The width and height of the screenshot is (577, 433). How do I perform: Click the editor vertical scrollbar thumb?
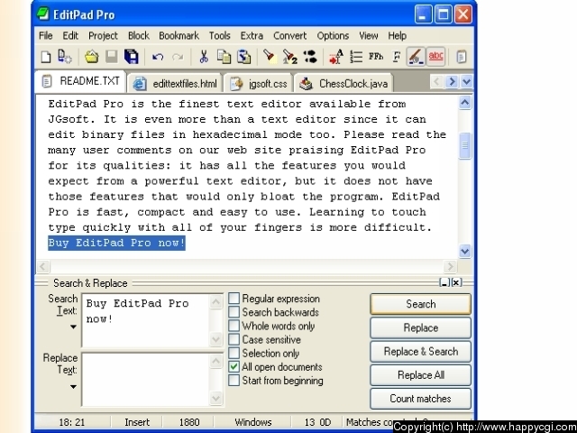point(465,145)
